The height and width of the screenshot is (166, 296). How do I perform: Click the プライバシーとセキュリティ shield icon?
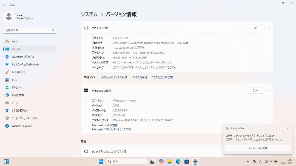(x=7, y=118)
